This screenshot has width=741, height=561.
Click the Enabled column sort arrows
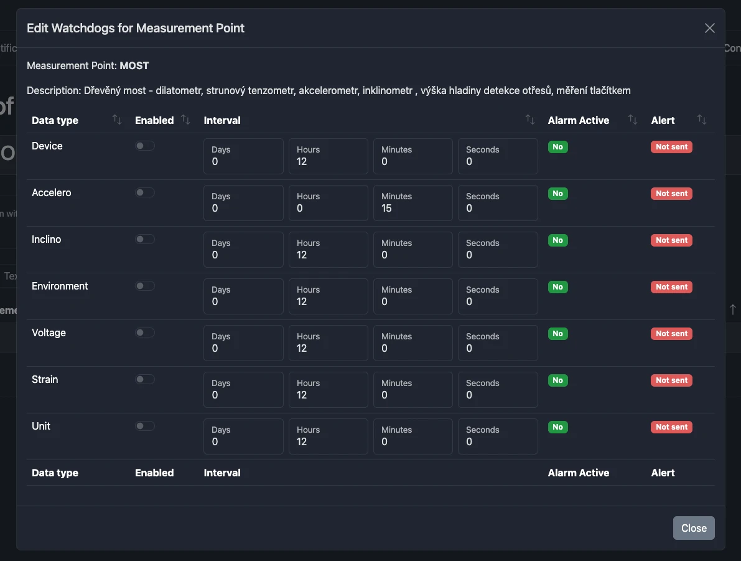[185, 120]
